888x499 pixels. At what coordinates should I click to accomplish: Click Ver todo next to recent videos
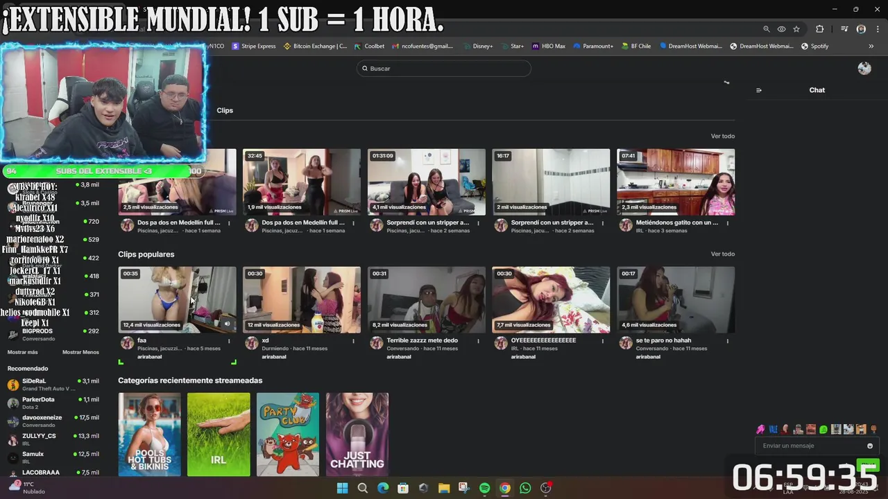coord(723,136)
